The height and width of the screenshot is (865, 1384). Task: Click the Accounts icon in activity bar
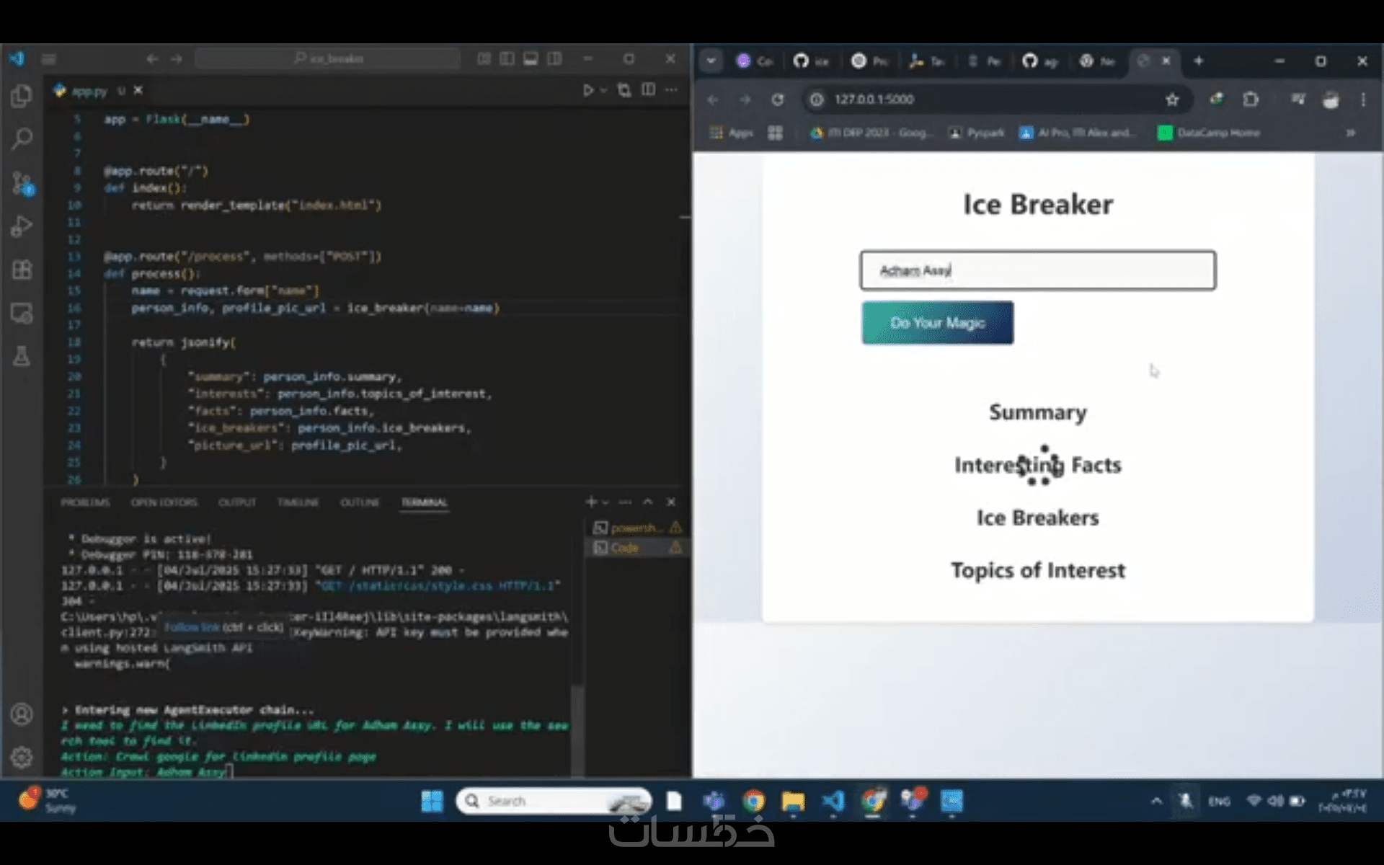[x=22, y=714]
